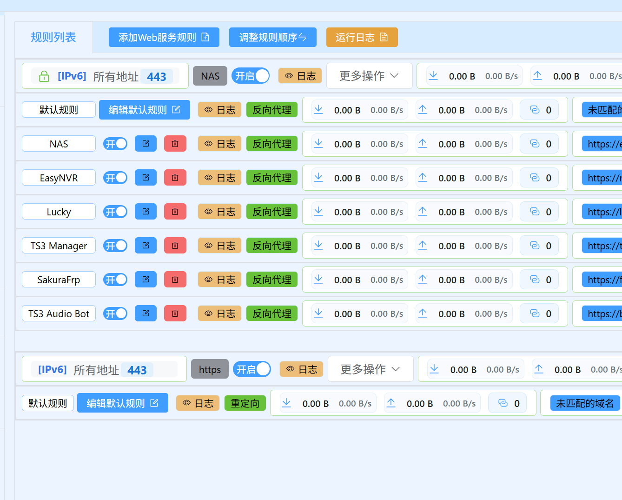Click connection count icon in TS3 Audio Bot row
This screenshot has height=500, width=622.
(535, 313)
